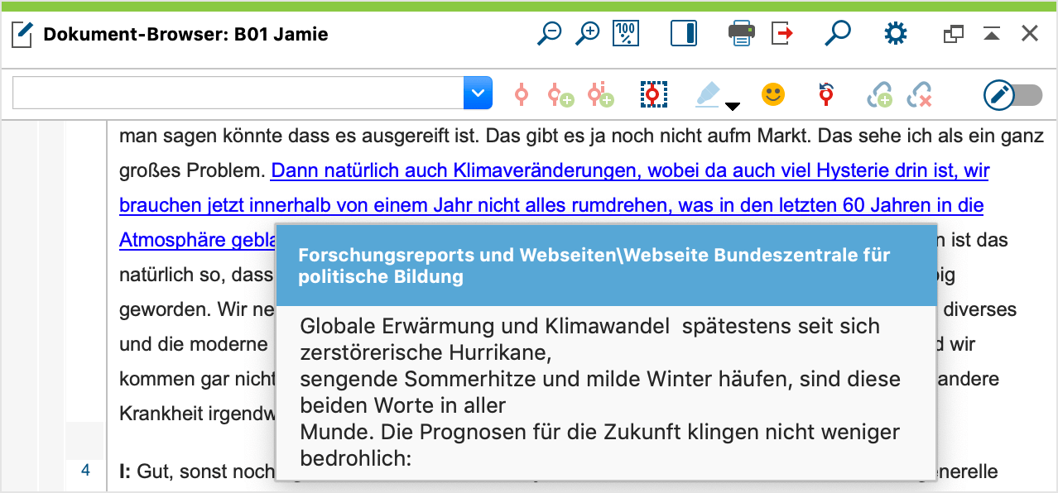Toggle edit mode switch
This screenshot has width=1058, height=493.
click(x=1012, y=95)
